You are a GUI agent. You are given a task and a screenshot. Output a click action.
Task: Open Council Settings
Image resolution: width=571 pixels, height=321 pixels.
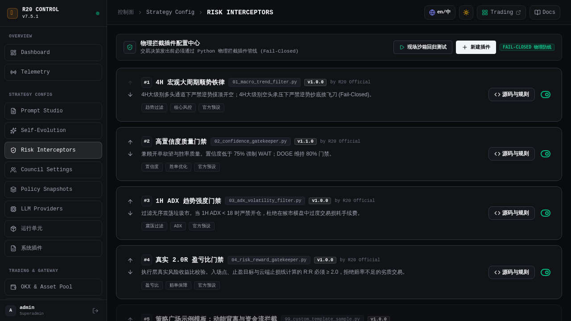click(53, 170)
